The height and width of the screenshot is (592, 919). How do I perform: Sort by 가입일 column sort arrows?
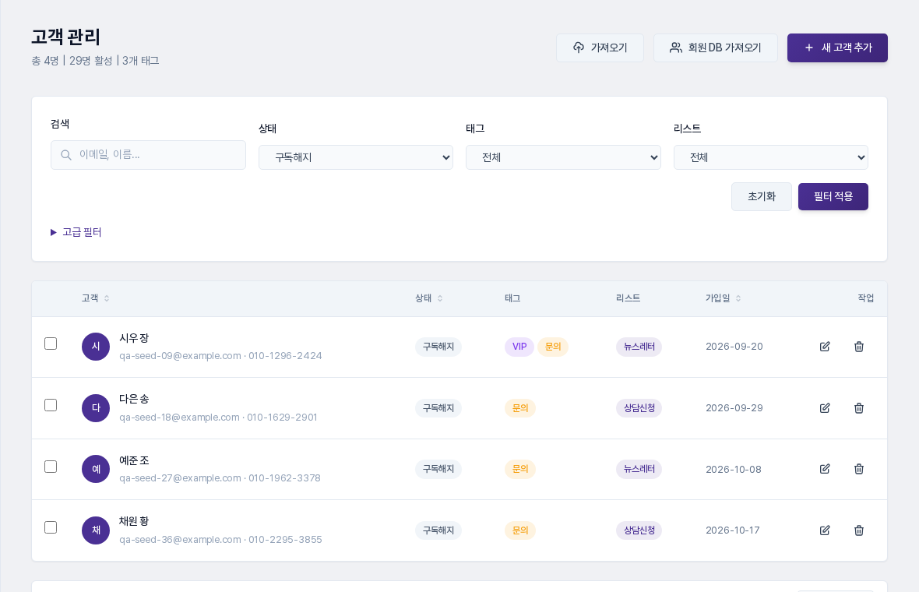coord(738,298)
